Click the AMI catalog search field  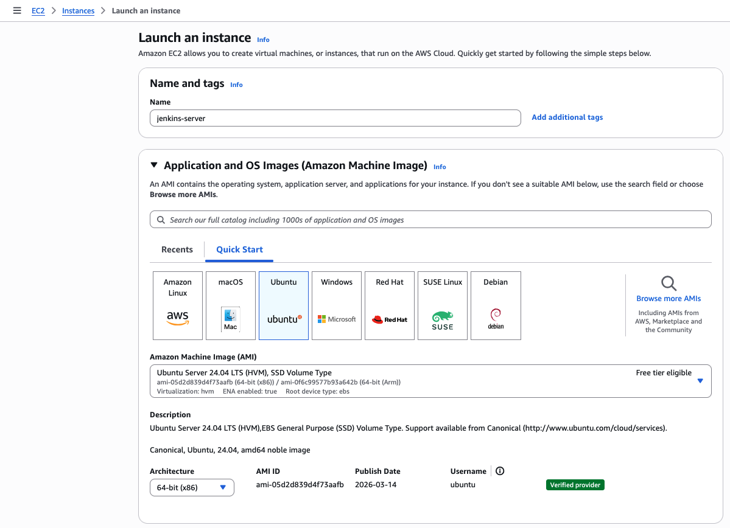[x=430, y=220]
